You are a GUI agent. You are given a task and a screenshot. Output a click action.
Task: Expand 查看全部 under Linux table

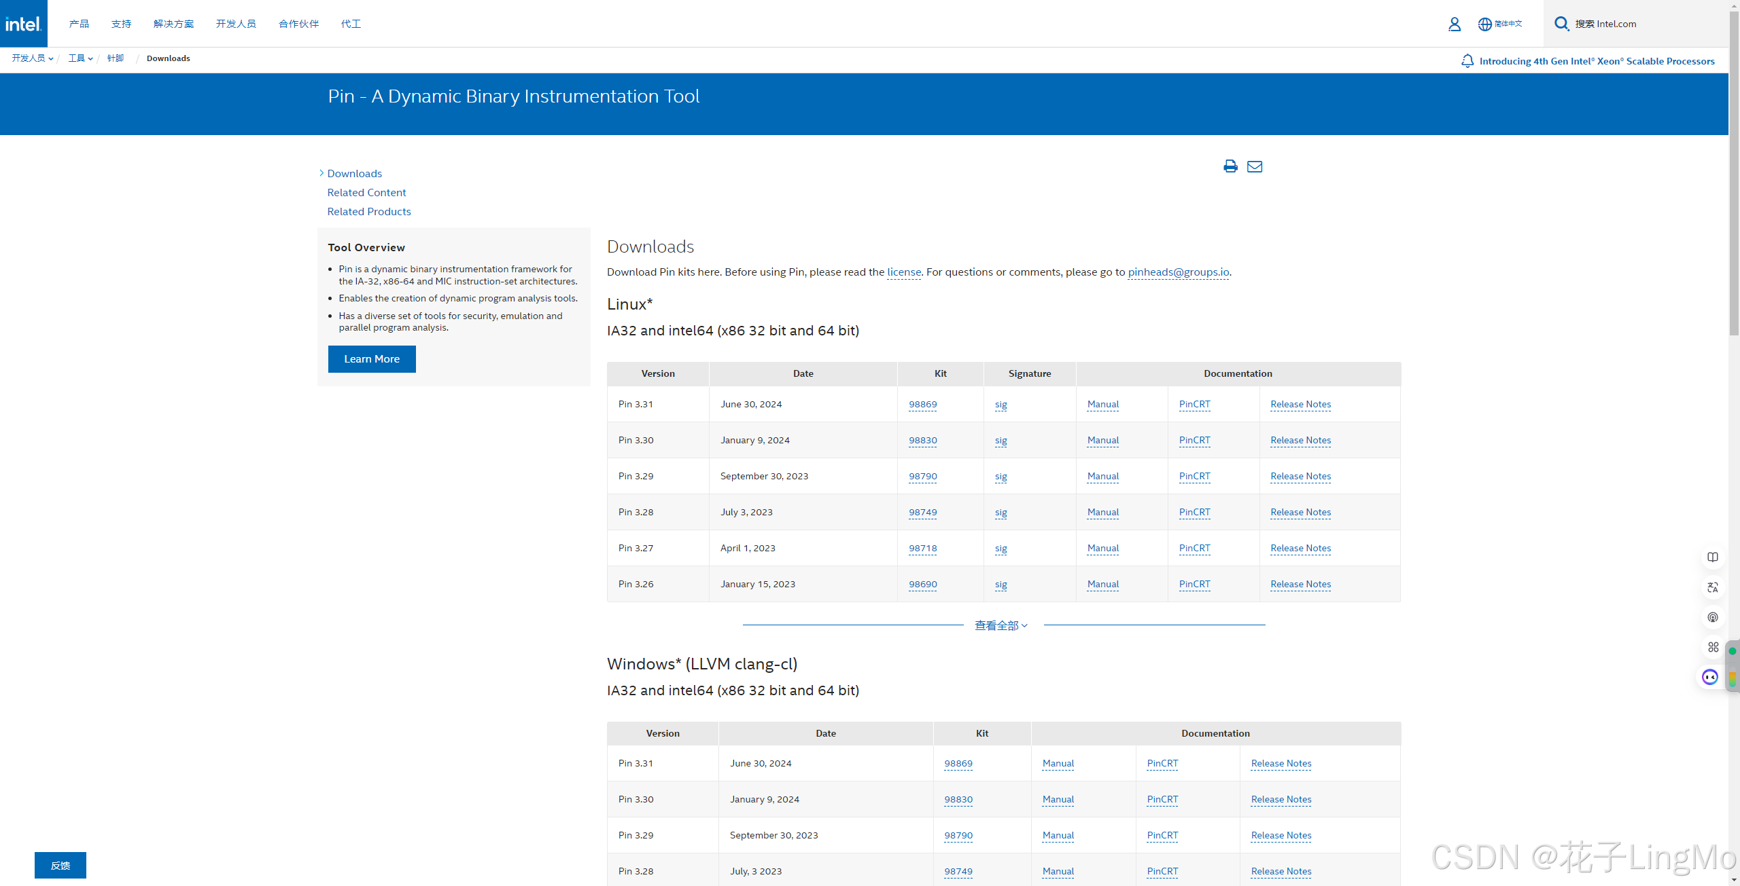(1001, 625)
